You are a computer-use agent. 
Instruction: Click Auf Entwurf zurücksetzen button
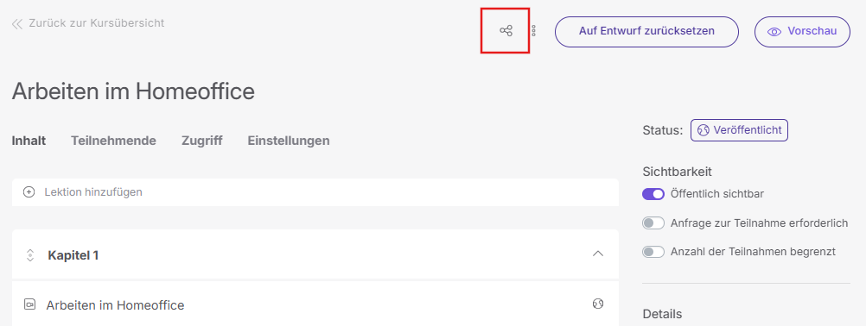646,32
